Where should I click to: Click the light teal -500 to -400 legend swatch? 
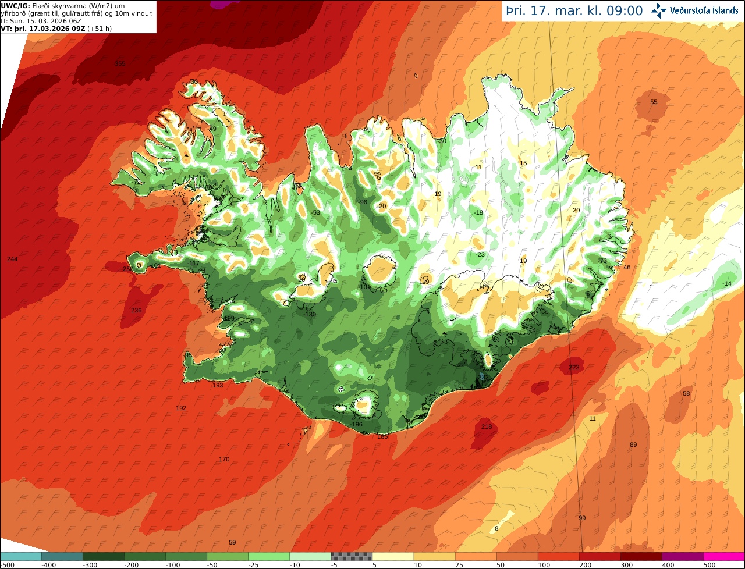click(20, 556)
